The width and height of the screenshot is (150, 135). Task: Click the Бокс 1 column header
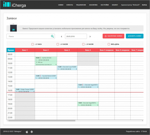click(25, 50)
